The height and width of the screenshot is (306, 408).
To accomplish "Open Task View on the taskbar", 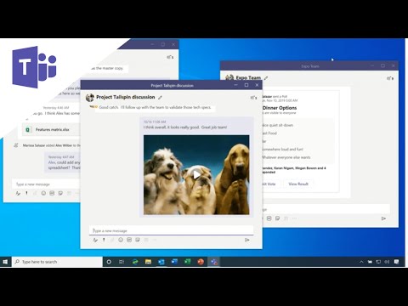I will coord(122,262).
